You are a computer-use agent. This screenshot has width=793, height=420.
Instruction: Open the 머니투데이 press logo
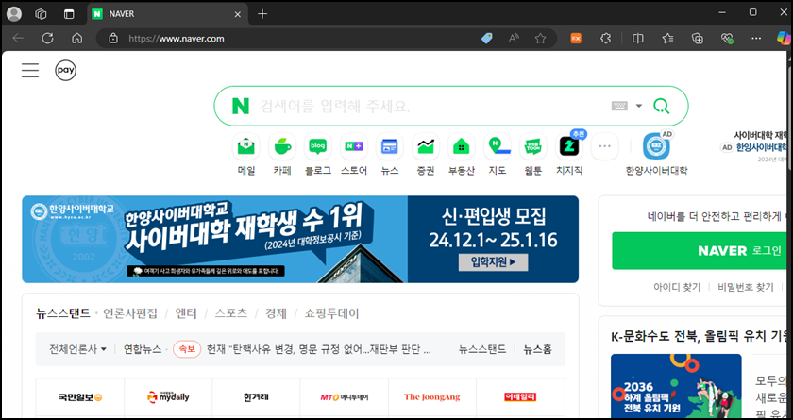tap(345, 397)
